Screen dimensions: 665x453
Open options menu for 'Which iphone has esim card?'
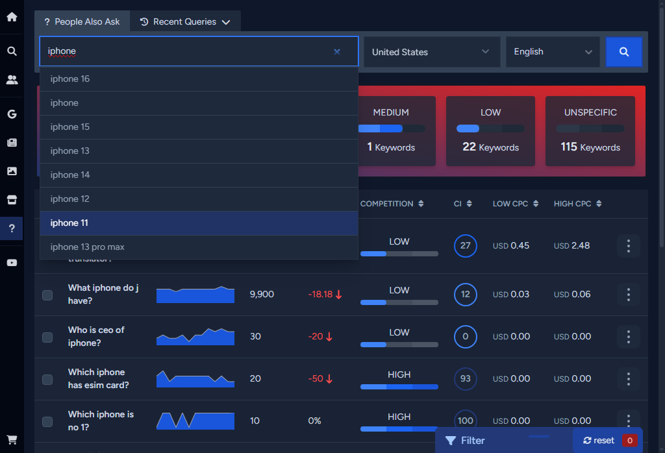(628, 379)
